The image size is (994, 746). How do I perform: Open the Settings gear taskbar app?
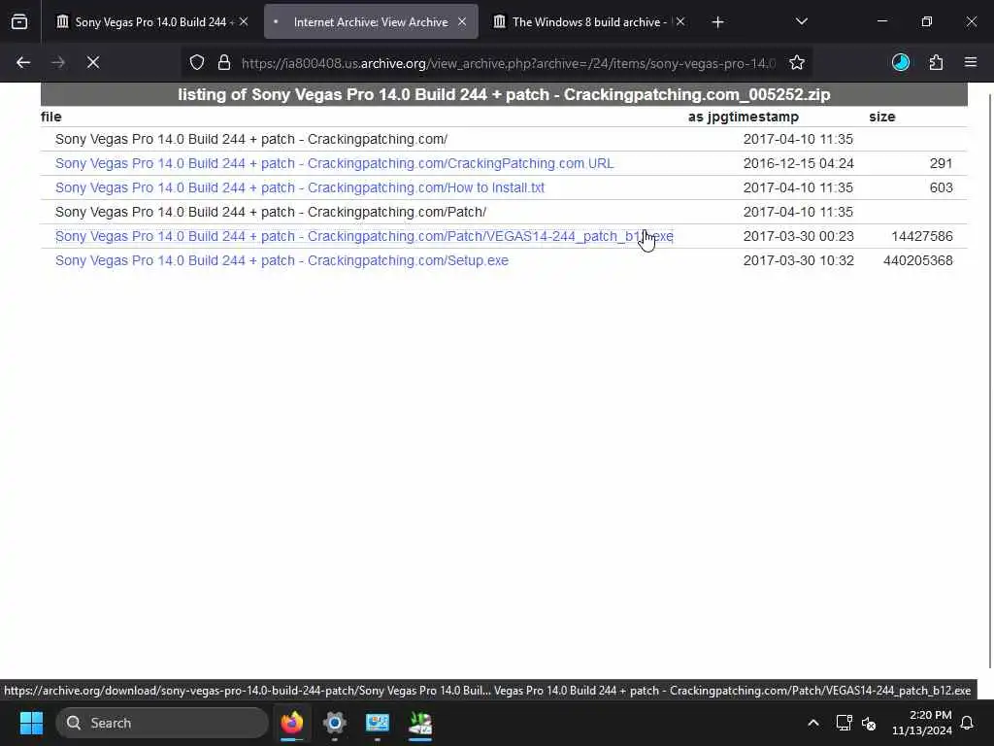tap(334, 723)
